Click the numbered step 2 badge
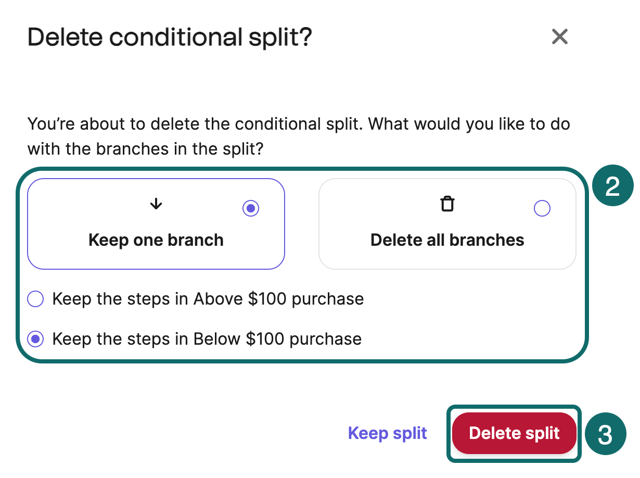The image size is (640, 478). coord(612,186)
